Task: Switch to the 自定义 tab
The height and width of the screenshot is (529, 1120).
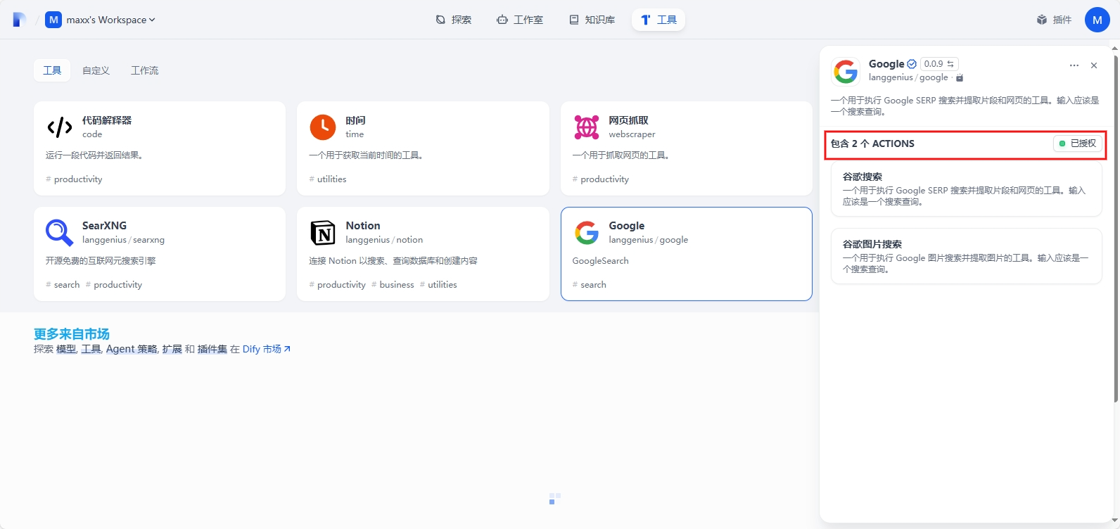Action: point(96,70)
